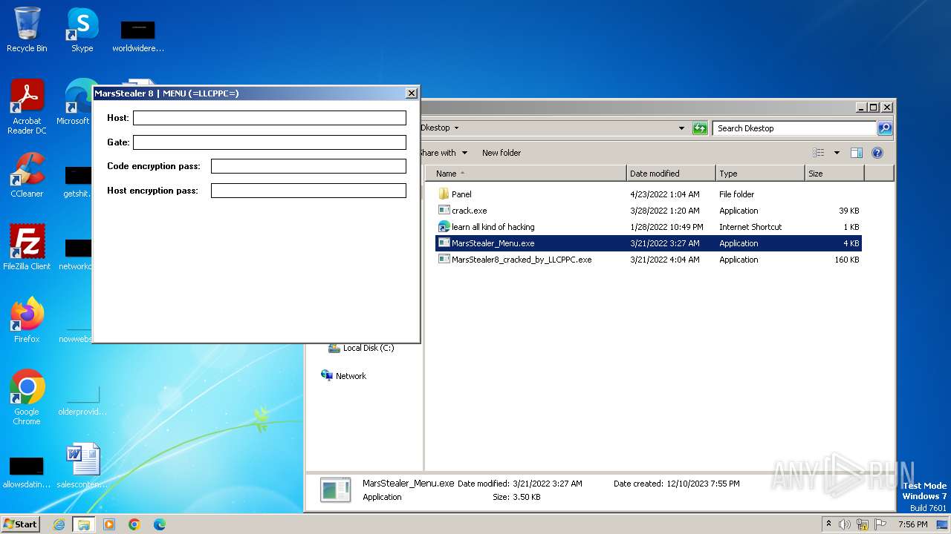Open Internet Explorer from the taskbar
The height and width of the screenshot is (534, 951).
coord(59,524)
